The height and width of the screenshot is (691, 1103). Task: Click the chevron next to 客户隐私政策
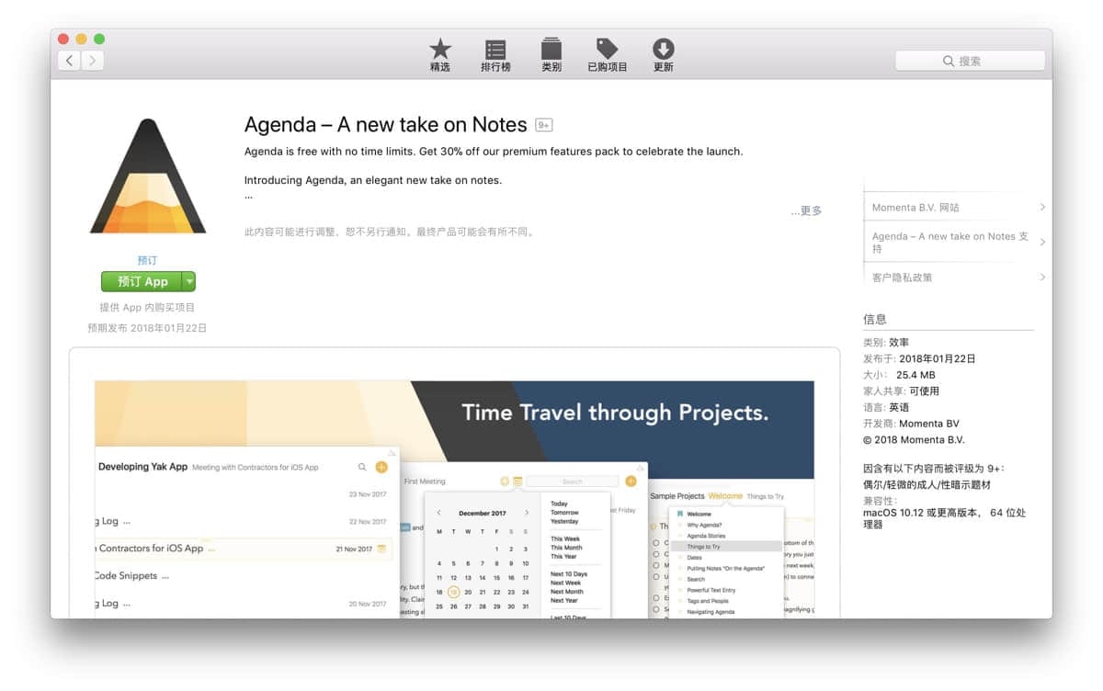point(1042,278)
